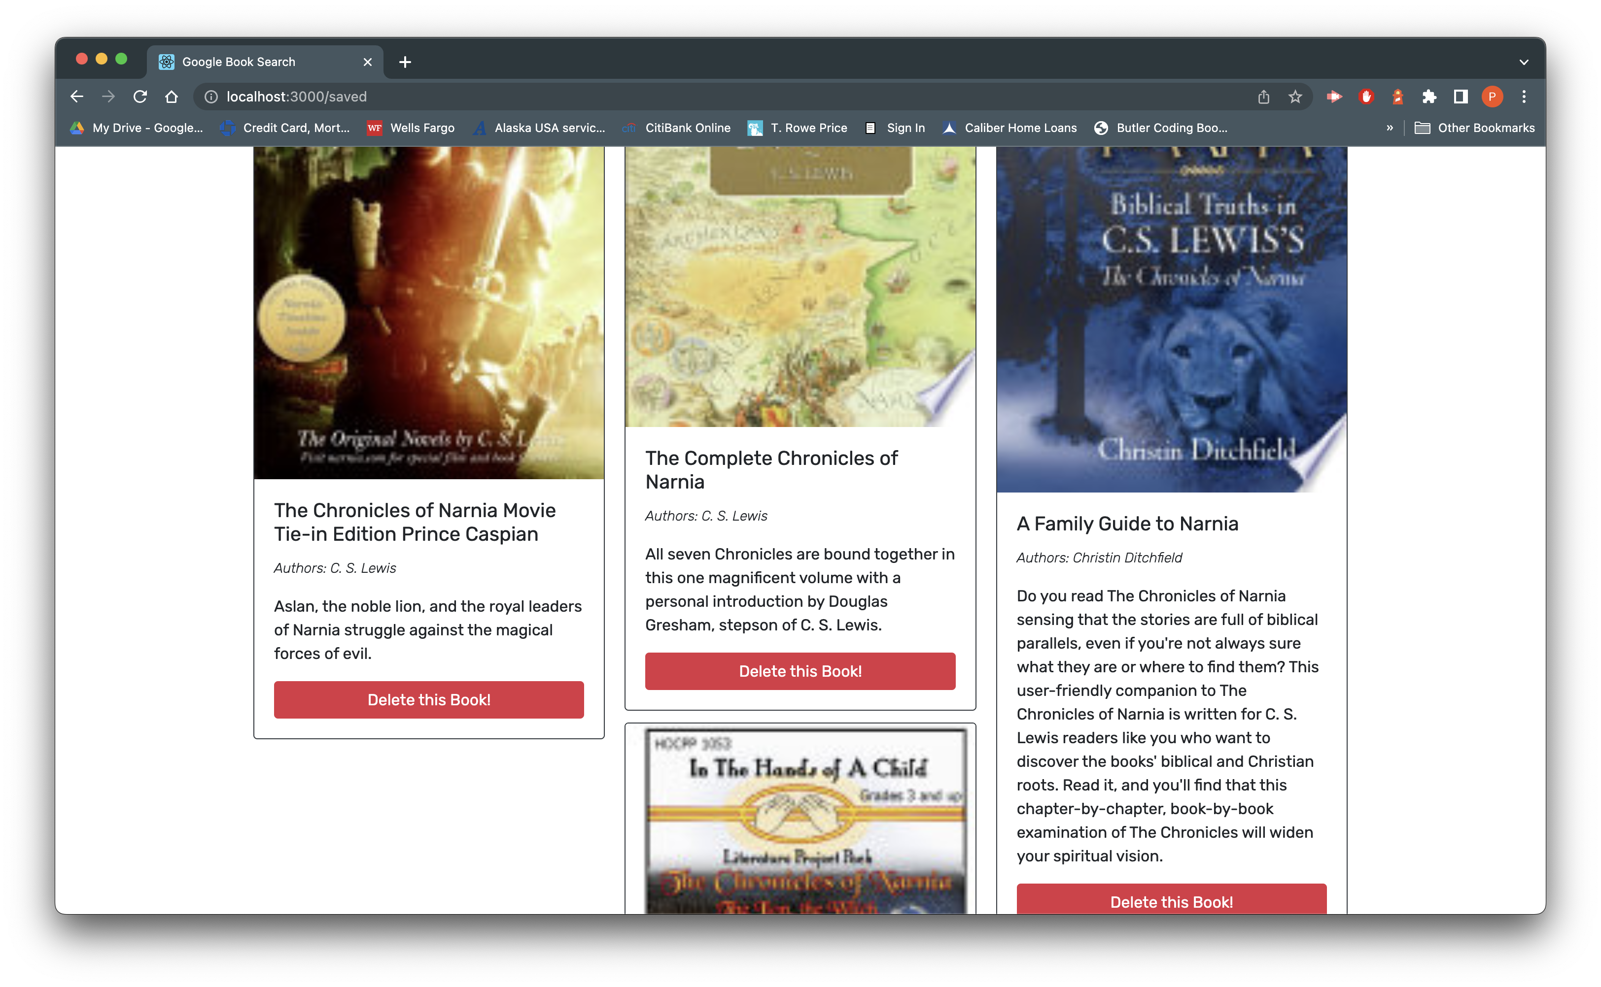Open Credit Card, Mort... bookmark

pos(285,128)
